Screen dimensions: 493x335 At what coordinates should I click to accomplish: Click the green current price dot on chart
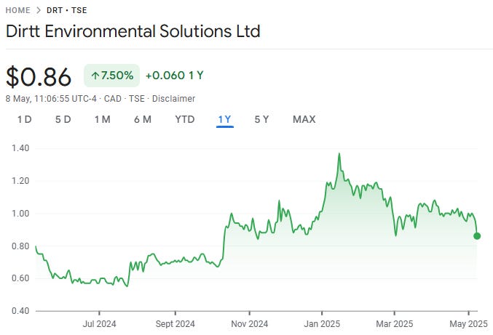coord(477,236)
